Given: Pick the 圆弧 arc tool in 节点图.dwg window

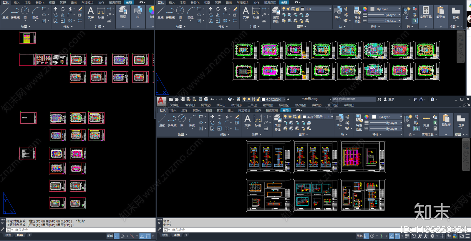Looking at the screenshot, I should [x=192, y=120].
